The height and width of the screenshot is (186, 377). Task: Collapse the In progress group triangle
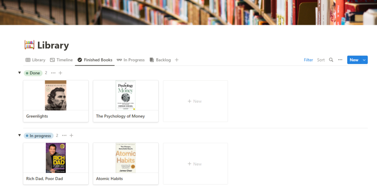20,135
